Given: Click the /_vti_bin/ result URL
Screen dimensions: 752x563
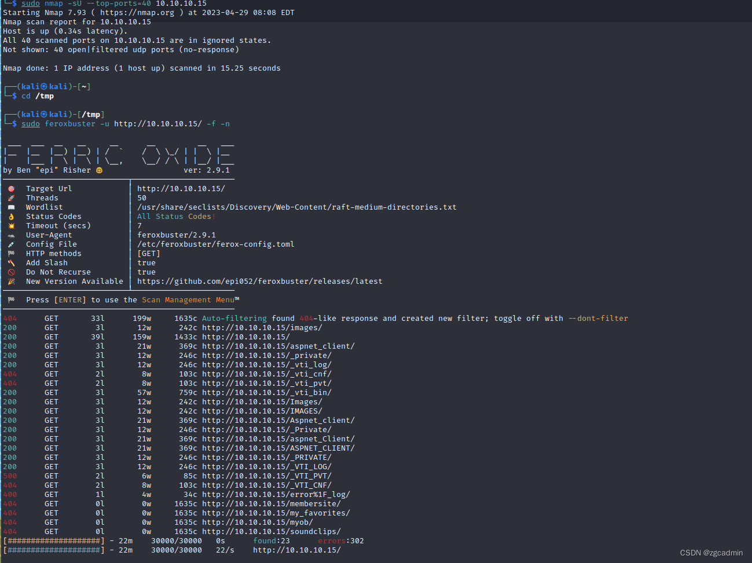Looking at the screenshot, I should coord(267,393).
